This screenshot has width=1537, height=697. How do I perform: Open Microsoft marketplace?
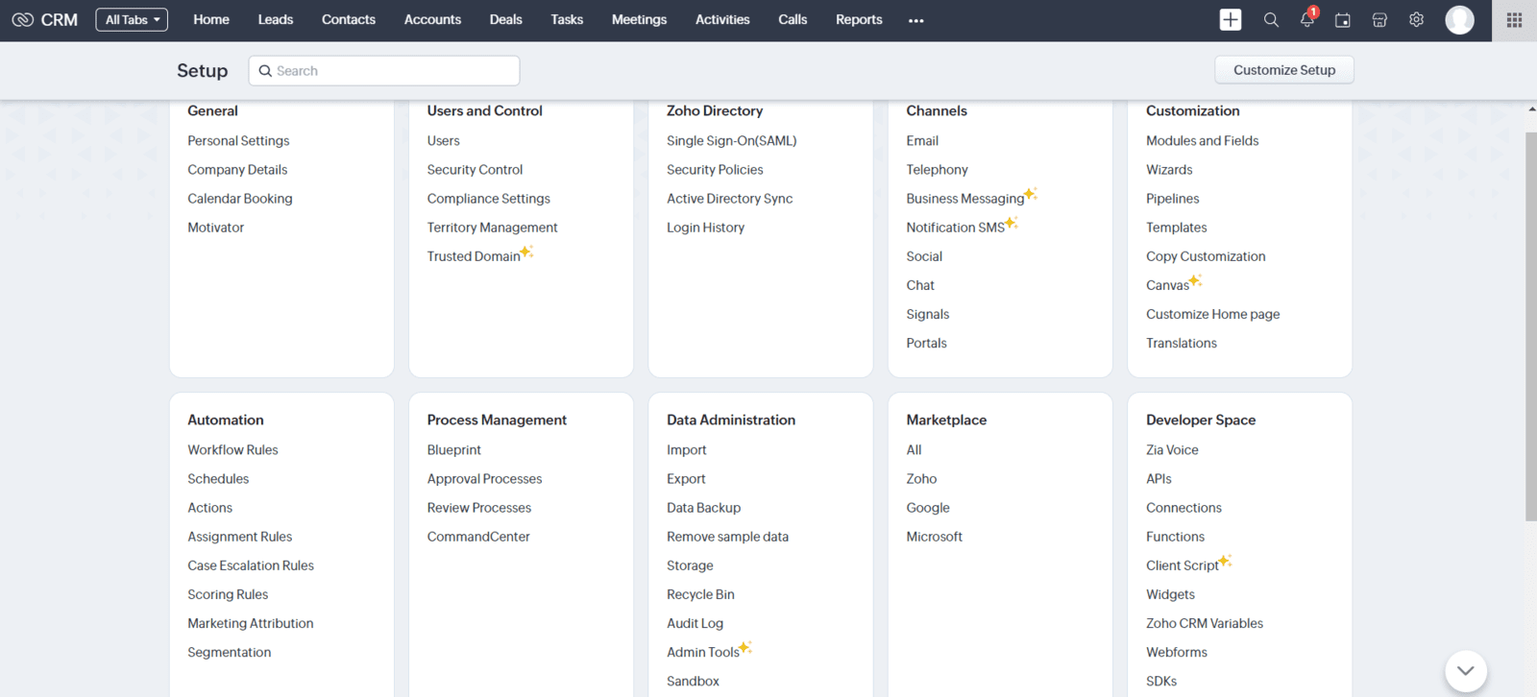click(x=934, y=537)
